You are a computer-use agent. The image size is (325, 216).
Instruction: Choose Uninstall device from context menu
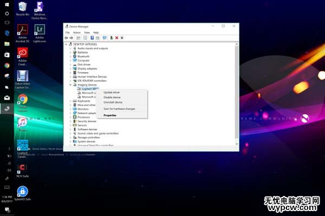122,102
